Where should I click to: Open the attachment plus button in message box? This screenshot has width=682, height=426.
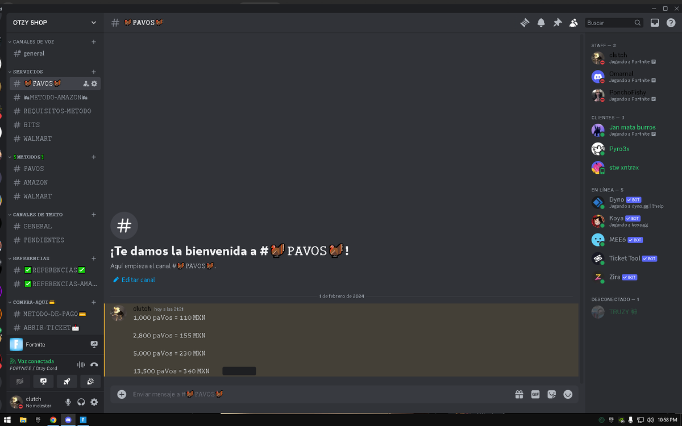pyautogui.click(x=121, y=394)
